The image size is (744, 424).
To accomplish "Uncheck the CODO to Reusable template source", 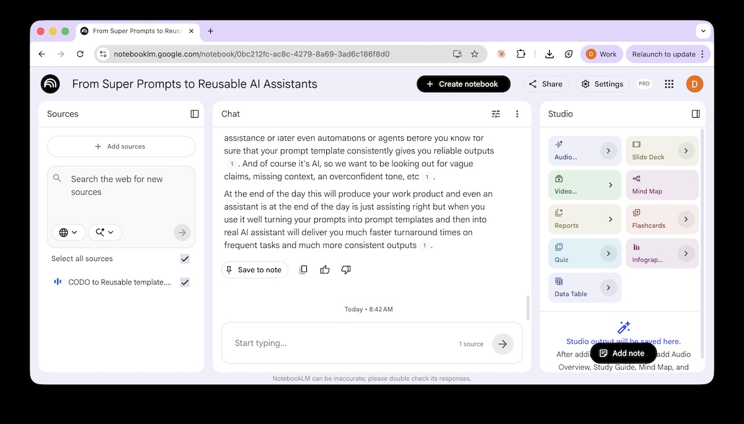I will coord(185,282).
